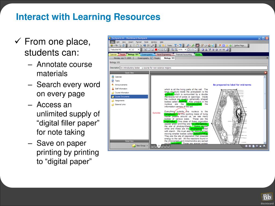Click the Find text icon with letter A
This screenshot has width=275, height=206.
pos(153,46)
